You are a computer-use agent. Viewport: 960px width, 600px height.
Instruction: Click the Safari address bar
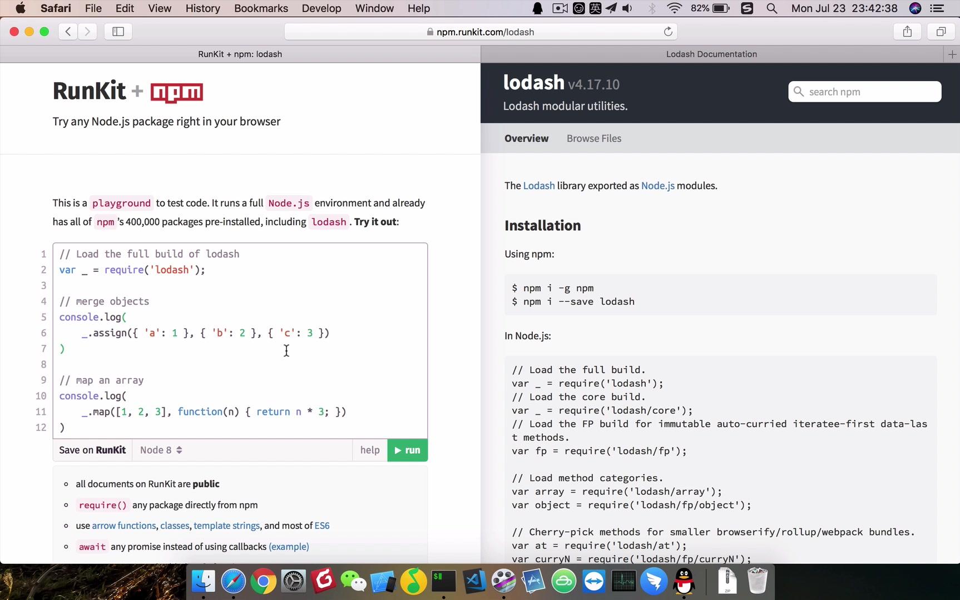tap(482, 32)
